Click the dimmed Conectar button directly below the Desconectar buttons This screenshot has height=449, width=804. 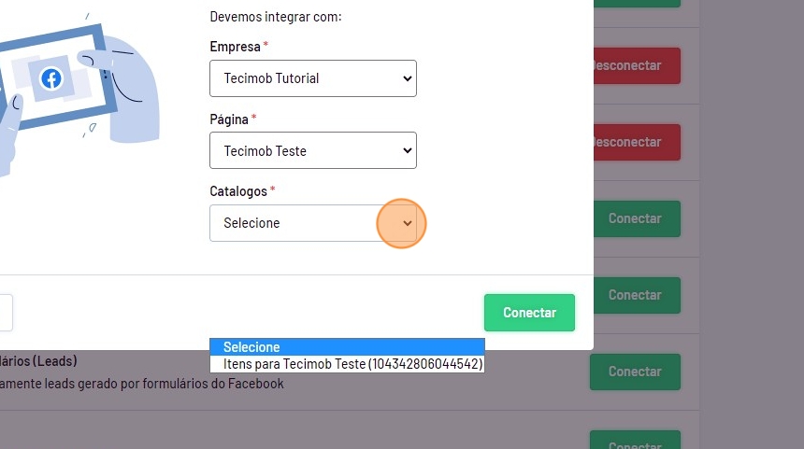(x=635, y=218)
